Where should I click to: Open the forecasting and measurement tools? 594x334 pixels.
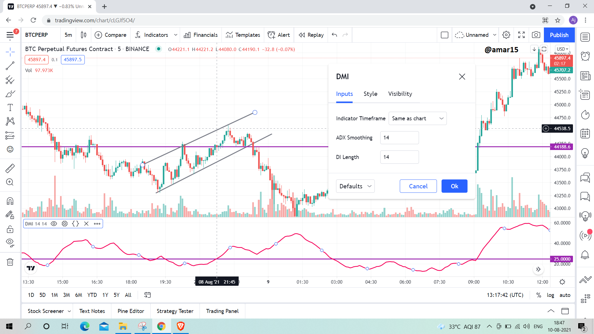(x=10, y=135)
